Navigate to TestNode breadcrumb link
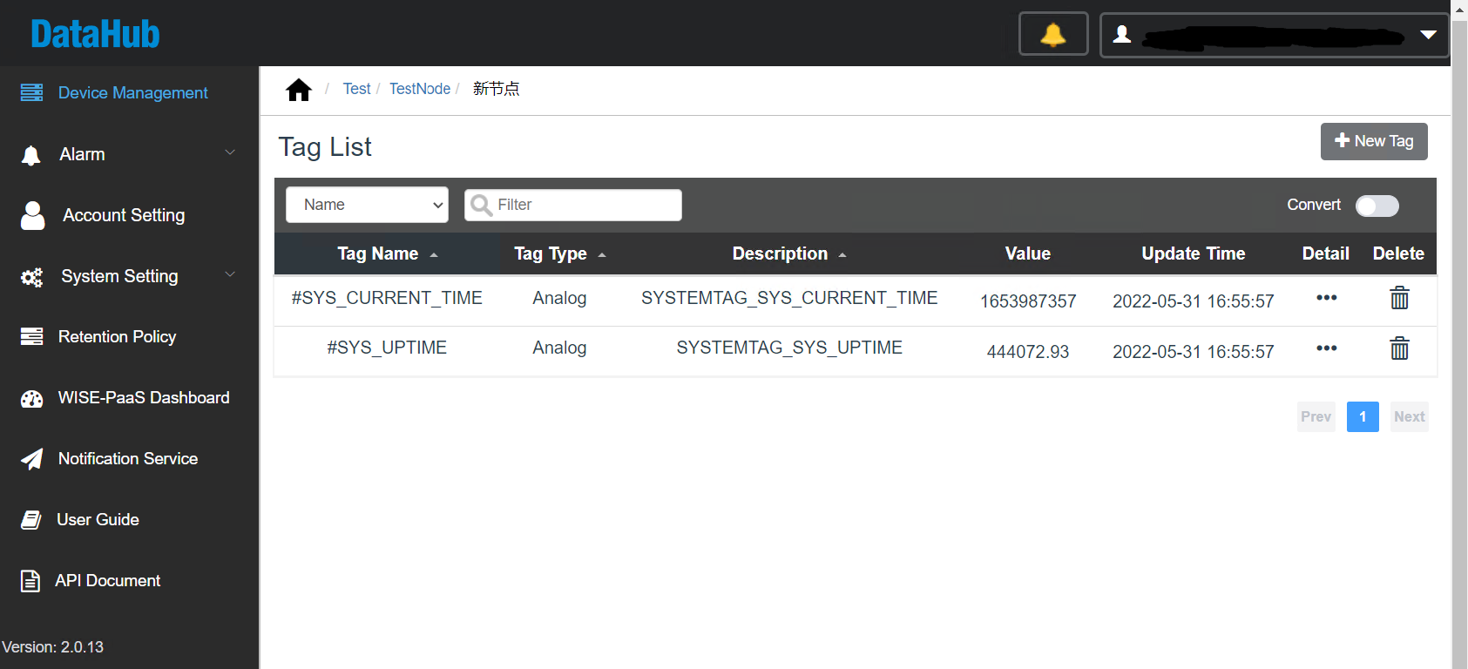Viewport: 1468px width, 669px height. pyautogui.click(x=419, y=89)
